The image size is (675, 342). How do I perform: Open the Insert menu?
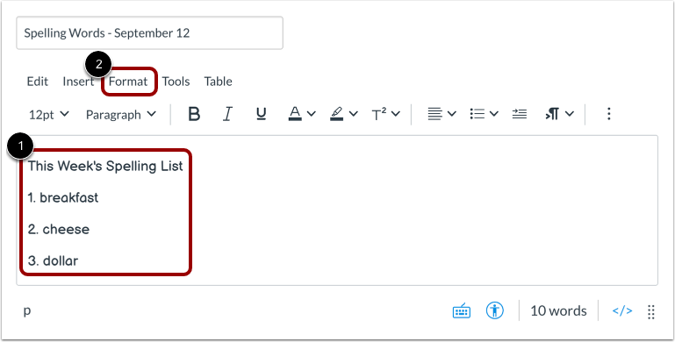pos(78,82)
